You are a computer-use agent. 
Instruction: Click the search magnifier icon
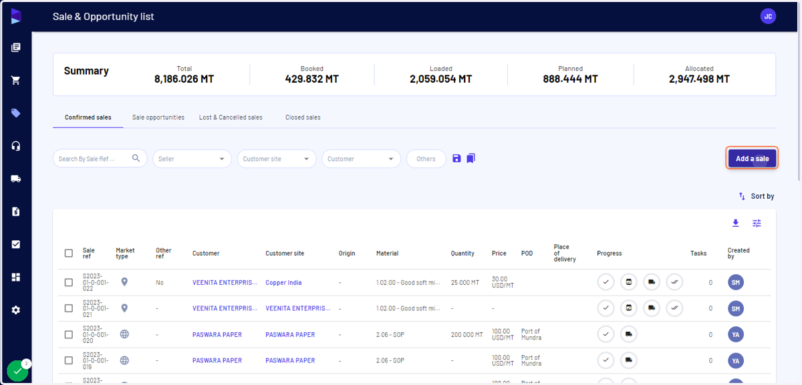pos(136,158)
